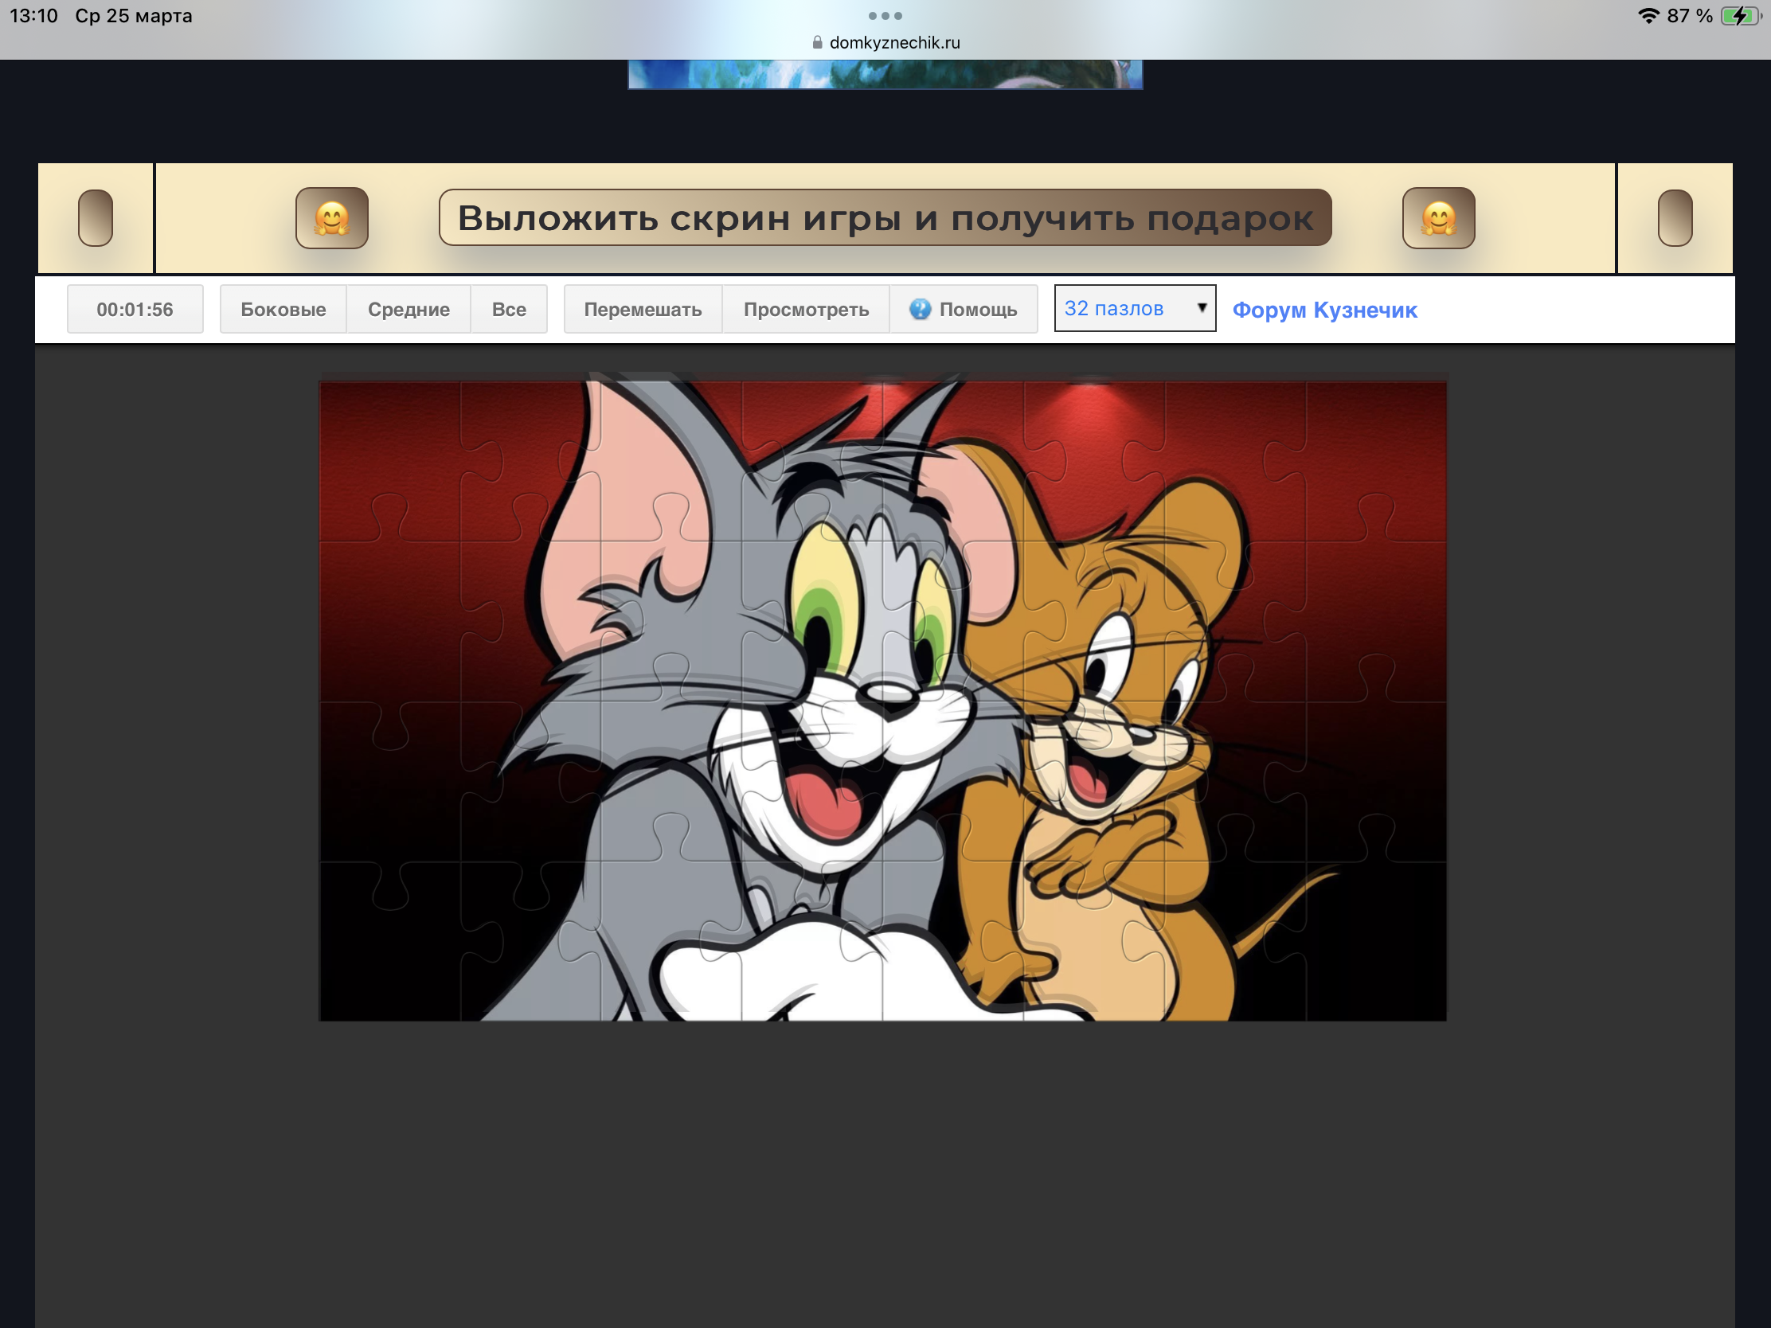Tap the three dots at top center

click(885, 16)
